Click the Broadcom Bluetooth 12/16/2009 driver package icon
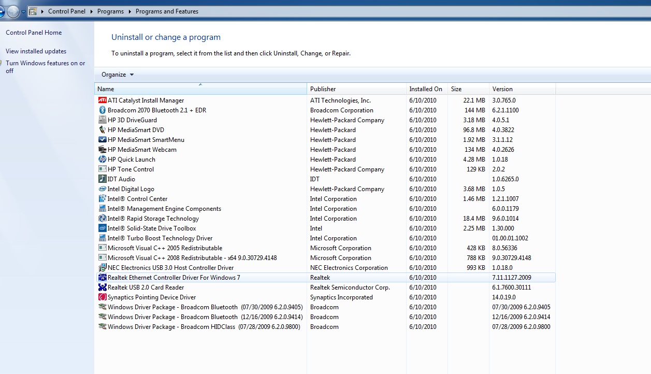Screen dimensions: 651x374 click(102, 317)
